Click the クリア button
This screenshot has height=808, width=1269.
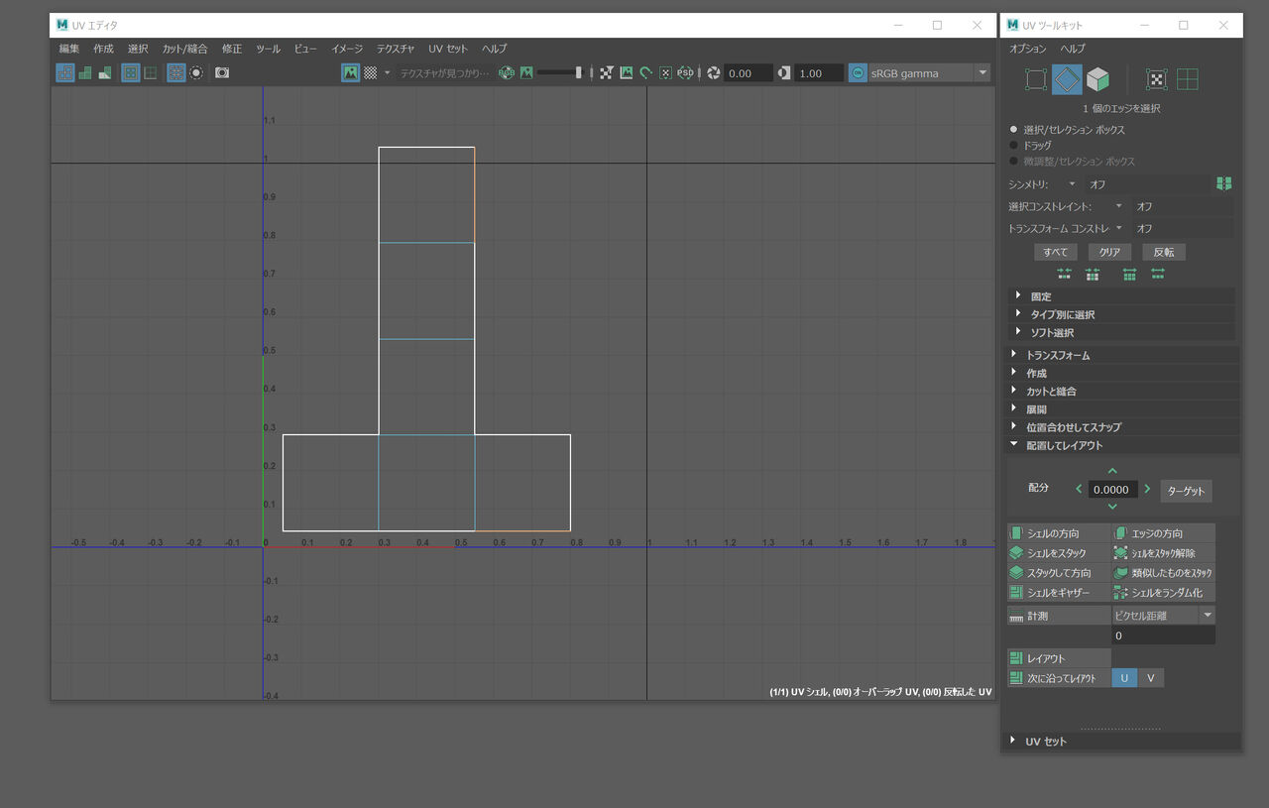(1109, 252)
